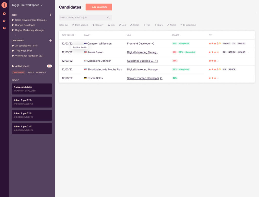Click the Candidates sidebar icon
The height and width of the screenshot is (197, 259).
pyautogui.click(x=4, y=20)
